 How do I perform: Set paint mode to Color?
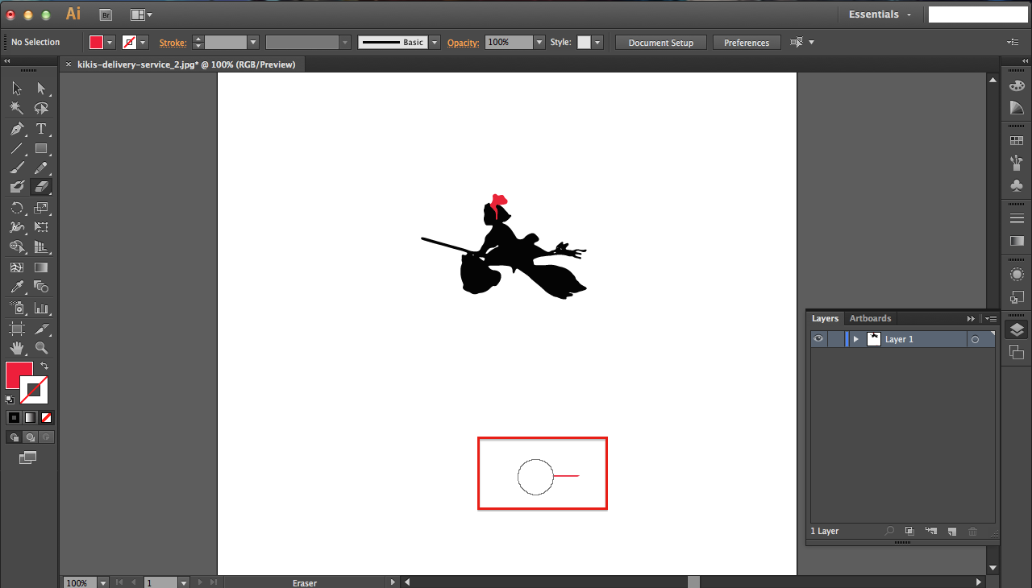13,417
